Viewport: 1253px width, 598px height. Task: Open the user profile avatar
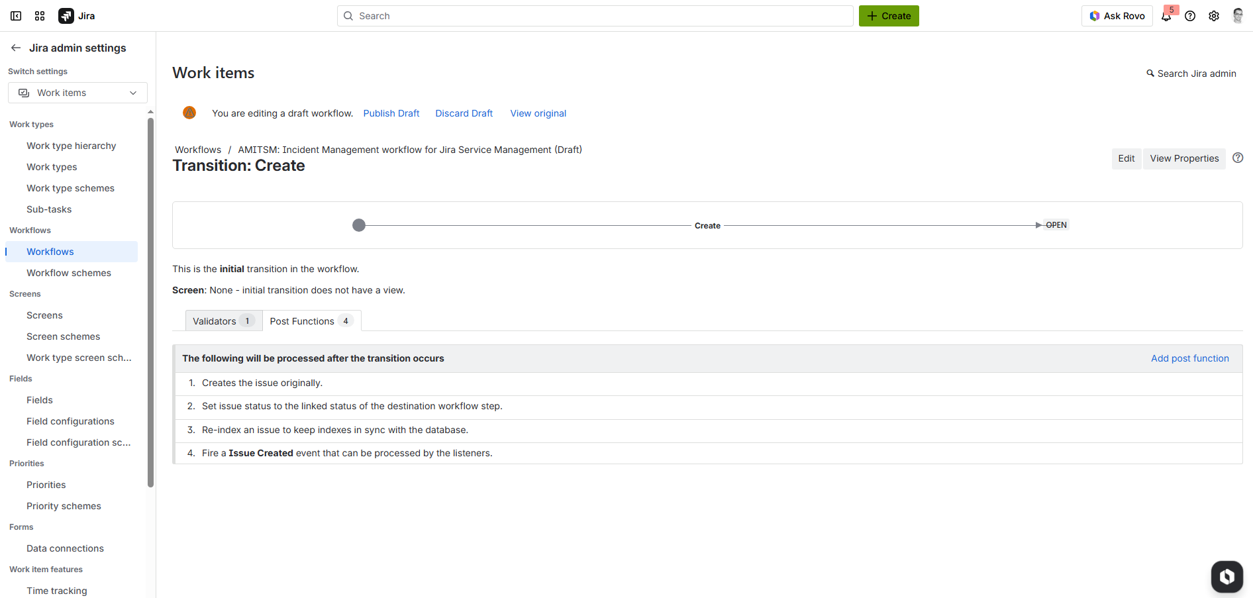click(1238, 16)
